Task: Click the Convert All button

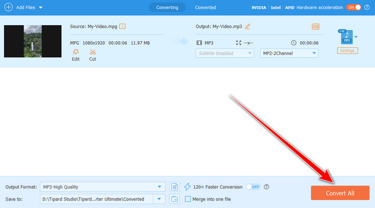Action: coord(340,193)
